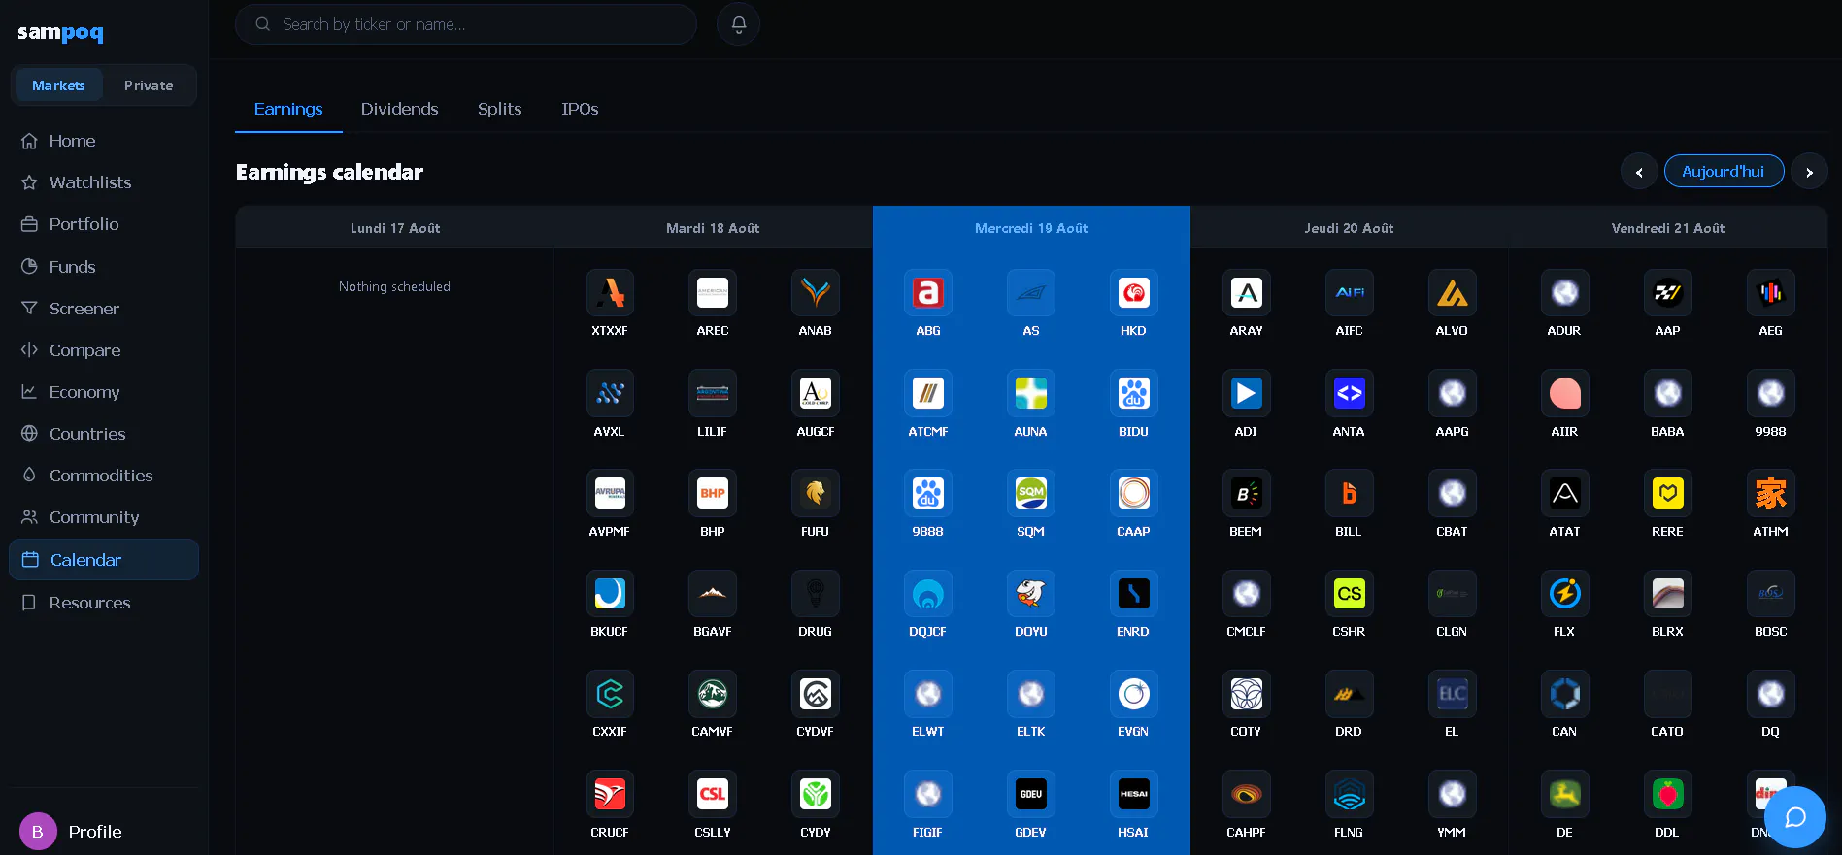Open the IPOs tab
The width and height of the screenshot is (1842, 855).
pos(580,109)
